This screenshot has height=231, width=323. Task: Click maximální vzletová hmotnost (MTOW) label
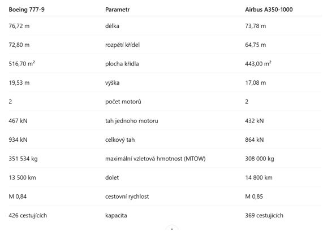coord(156,159)
